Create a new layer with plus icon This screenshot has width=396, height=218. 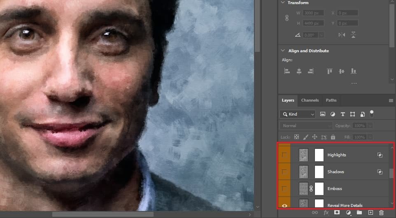pos(370,213)
